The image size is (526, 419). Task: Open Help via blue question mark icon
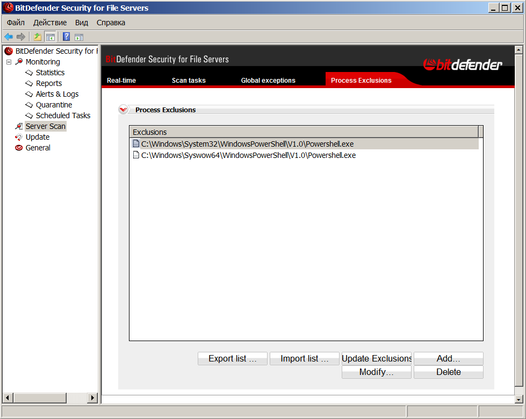[67, 37]
